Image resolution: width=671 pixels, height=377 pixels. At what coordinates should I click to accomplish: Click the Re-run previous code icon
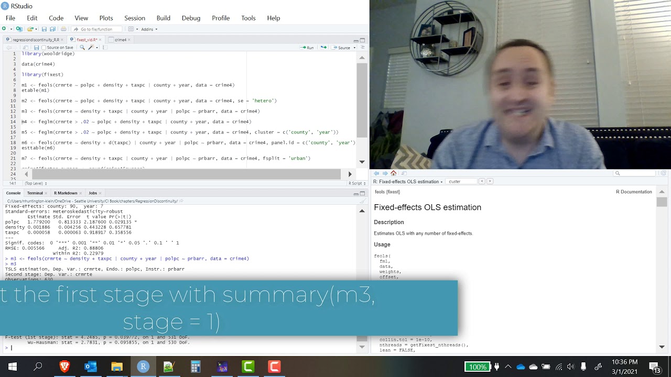[x=323, y=48]
